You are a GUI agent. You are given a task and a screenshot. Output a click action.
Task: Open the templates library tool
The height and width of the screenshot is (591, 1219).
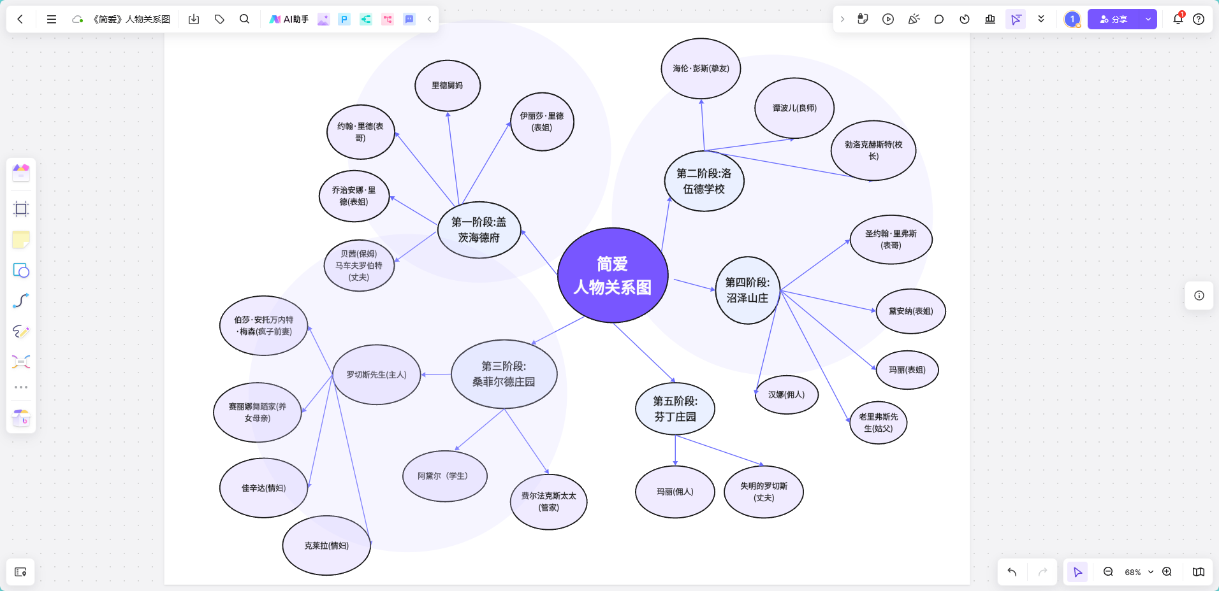(x=21, y=173)
